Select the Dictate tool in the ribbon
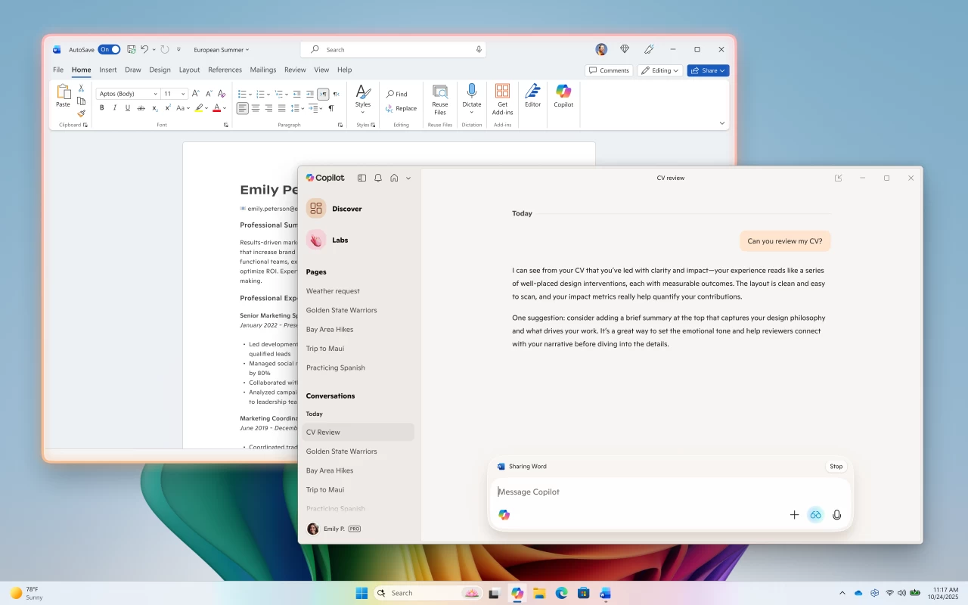Viewport: 968px width, 605px height. click(x=471, y=99)
